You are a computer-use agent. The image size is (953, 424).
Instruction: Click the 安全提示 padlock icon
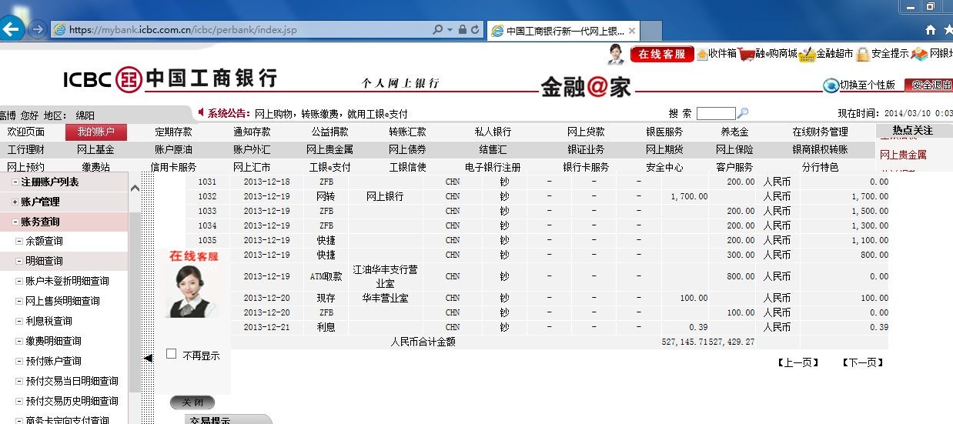863,54
